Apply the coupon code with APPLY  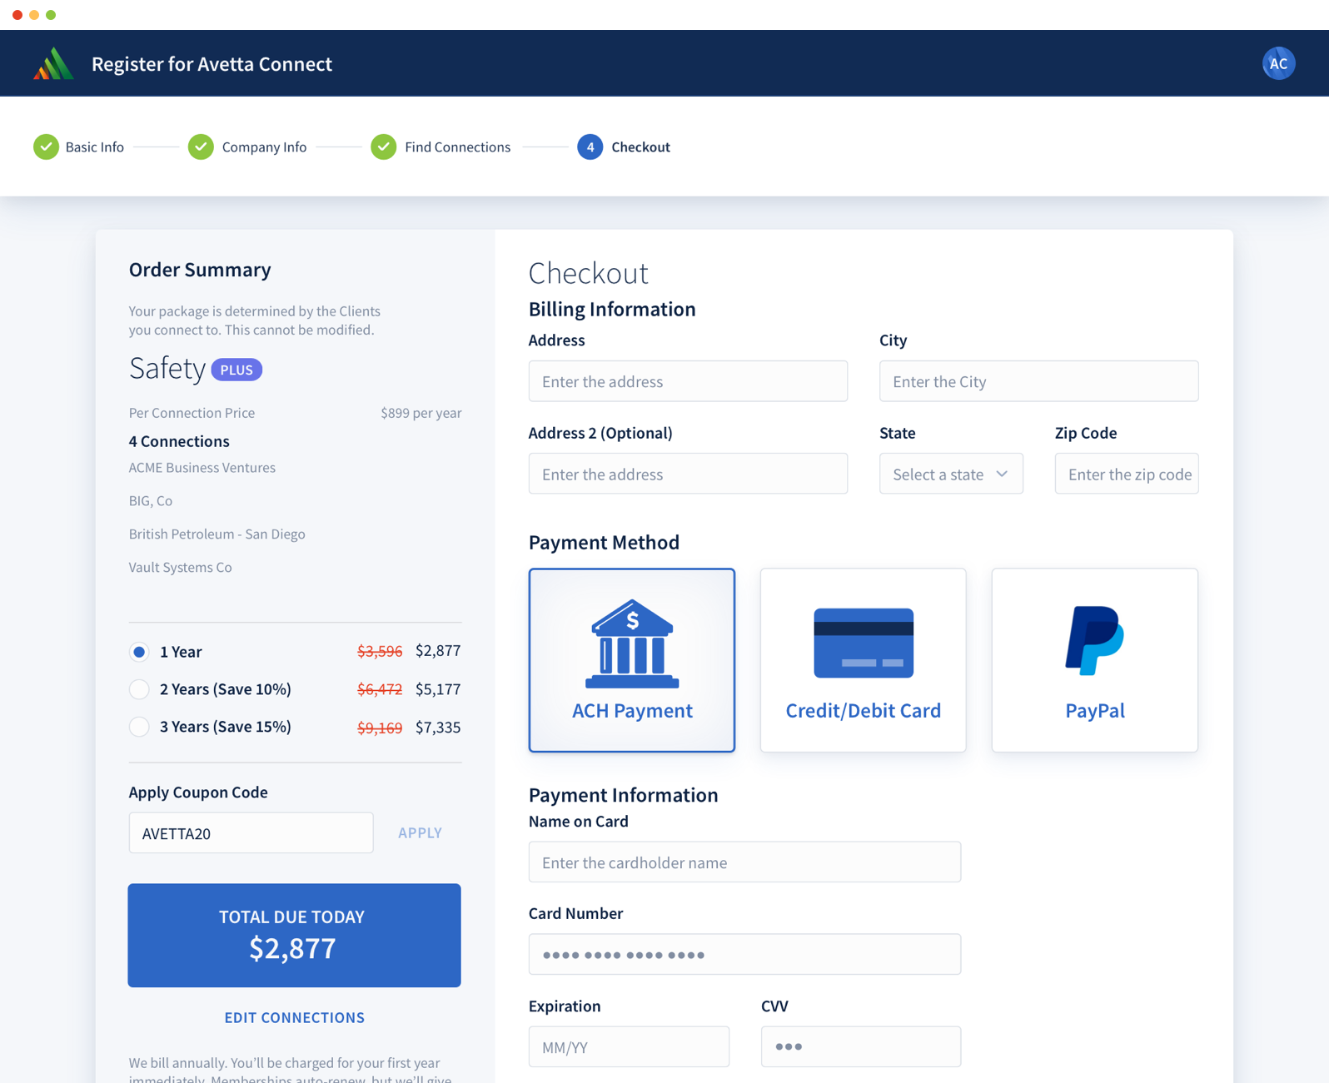[420, 832]
